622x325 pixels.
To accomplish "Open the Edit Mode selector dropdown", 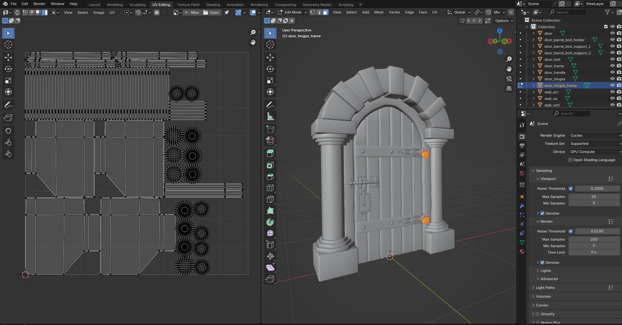I will [292, 12].
